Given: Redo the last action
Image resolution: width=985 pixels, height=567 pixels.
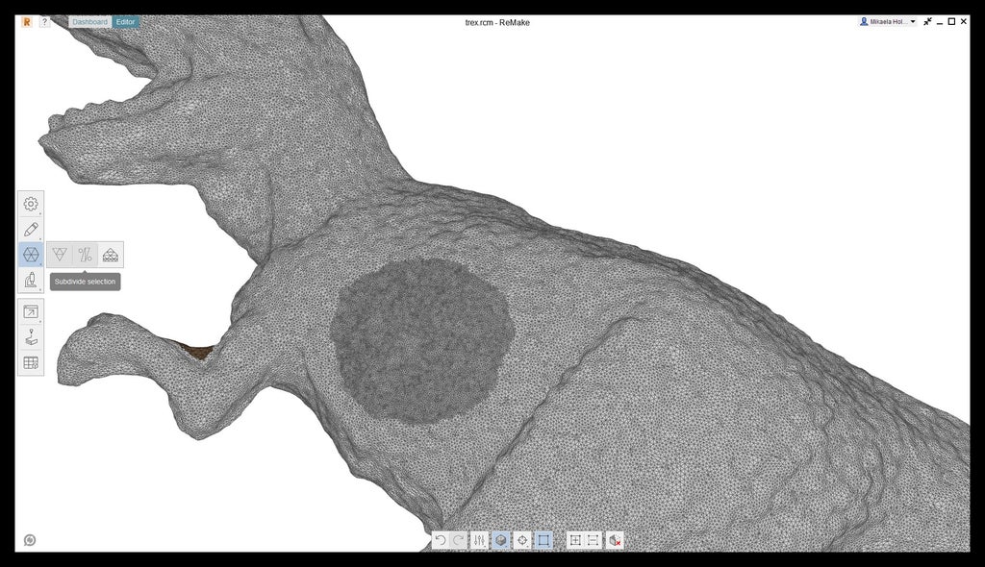Looking at the screenshot, I should [459, 540].
